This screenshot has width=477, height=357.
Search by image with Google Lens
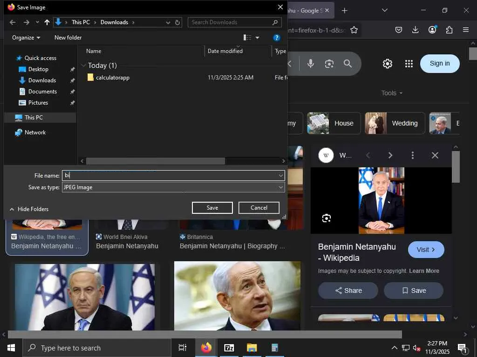pos(329,64)
